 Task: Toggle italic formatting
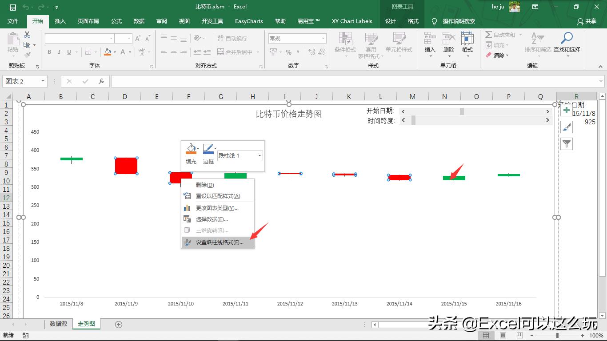coord(59,52)
